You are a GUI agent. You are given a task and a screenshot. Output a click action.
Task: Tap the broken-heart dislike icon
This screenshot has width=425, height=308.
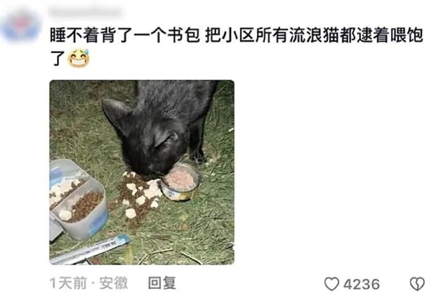(x=417, y=284)
